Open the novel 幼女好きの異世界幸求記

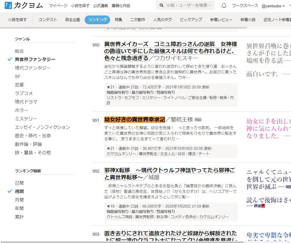pos(135,119)
